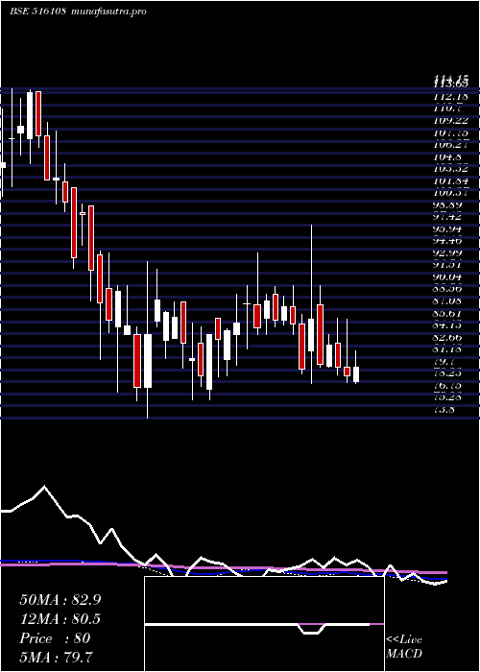Click the rightmost white candlestick
Viewport: 480px width, 672px height.
(x=356, y=374)
